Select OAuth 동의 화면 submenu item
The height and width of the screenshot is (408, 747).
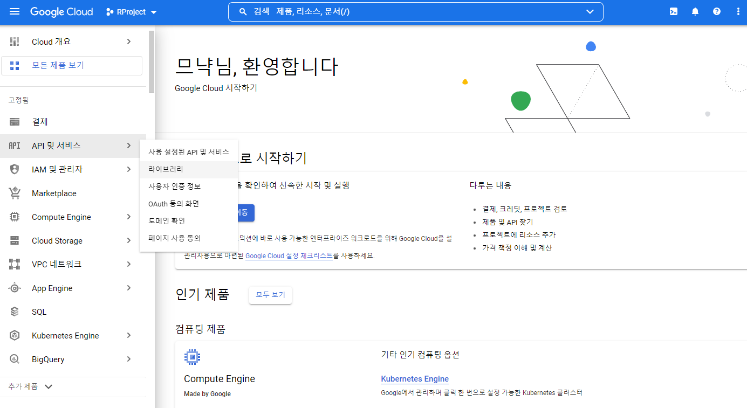(189, 204)
